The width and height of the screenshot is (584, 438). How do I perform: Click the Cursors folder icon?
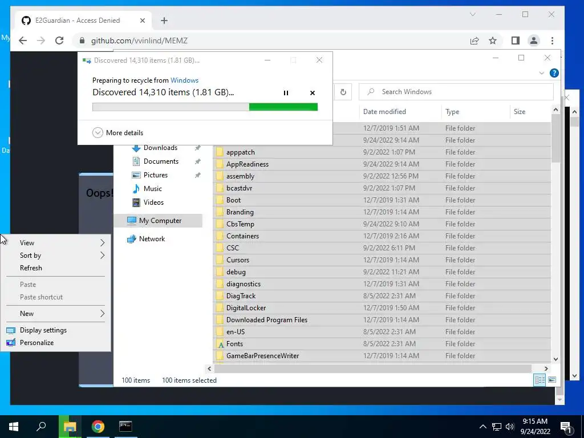(x=220, y=260)
